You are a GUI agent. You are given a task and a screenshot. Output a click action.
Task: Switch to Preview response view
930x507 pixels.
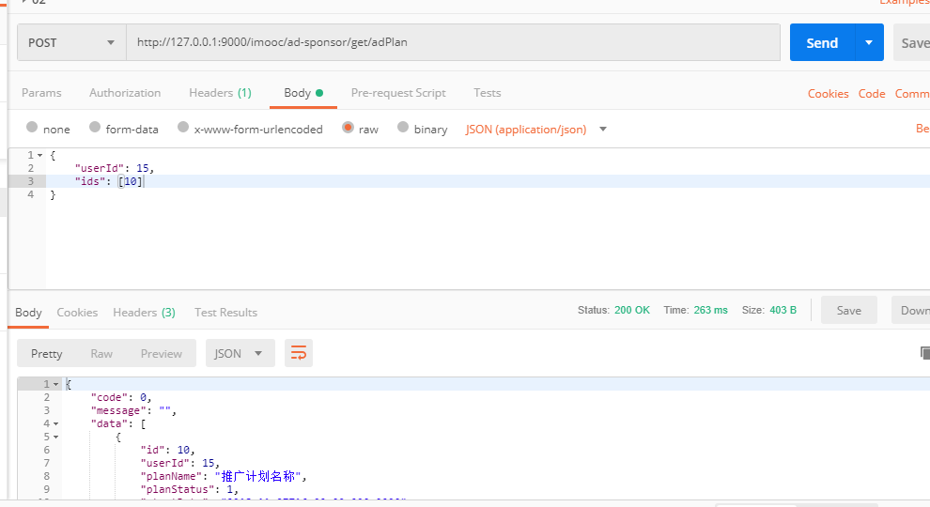click(162, 353)
